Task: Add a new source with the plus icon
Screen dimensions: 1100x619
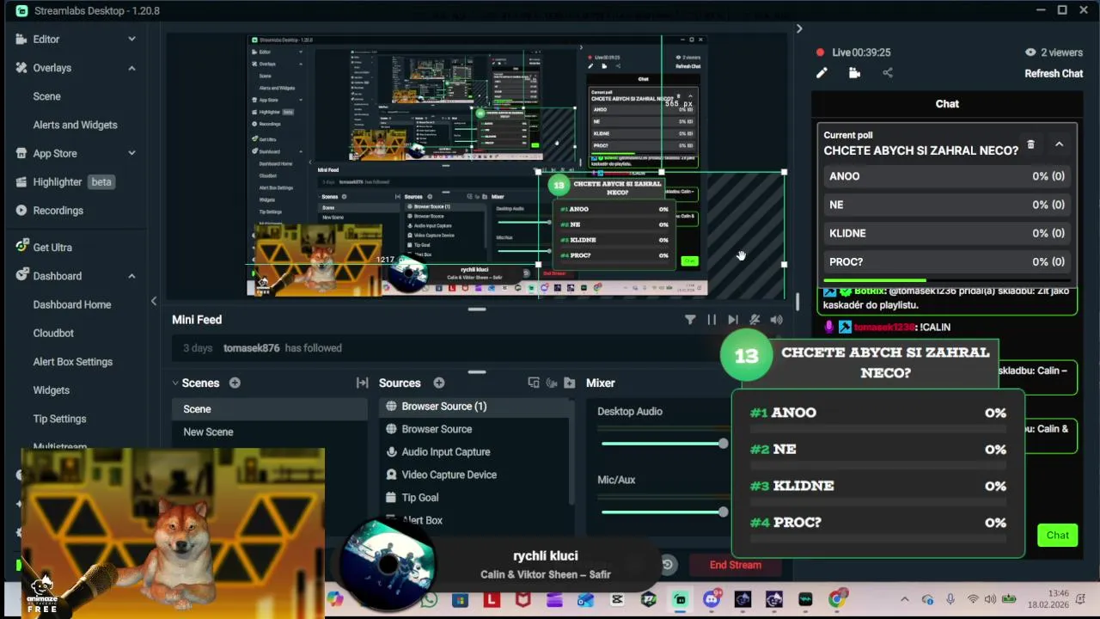Action: [x=439, y=383]
